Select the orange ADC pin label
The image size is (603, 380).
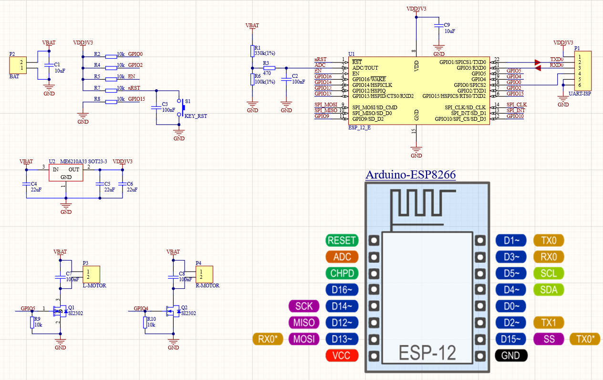[342, 257]
